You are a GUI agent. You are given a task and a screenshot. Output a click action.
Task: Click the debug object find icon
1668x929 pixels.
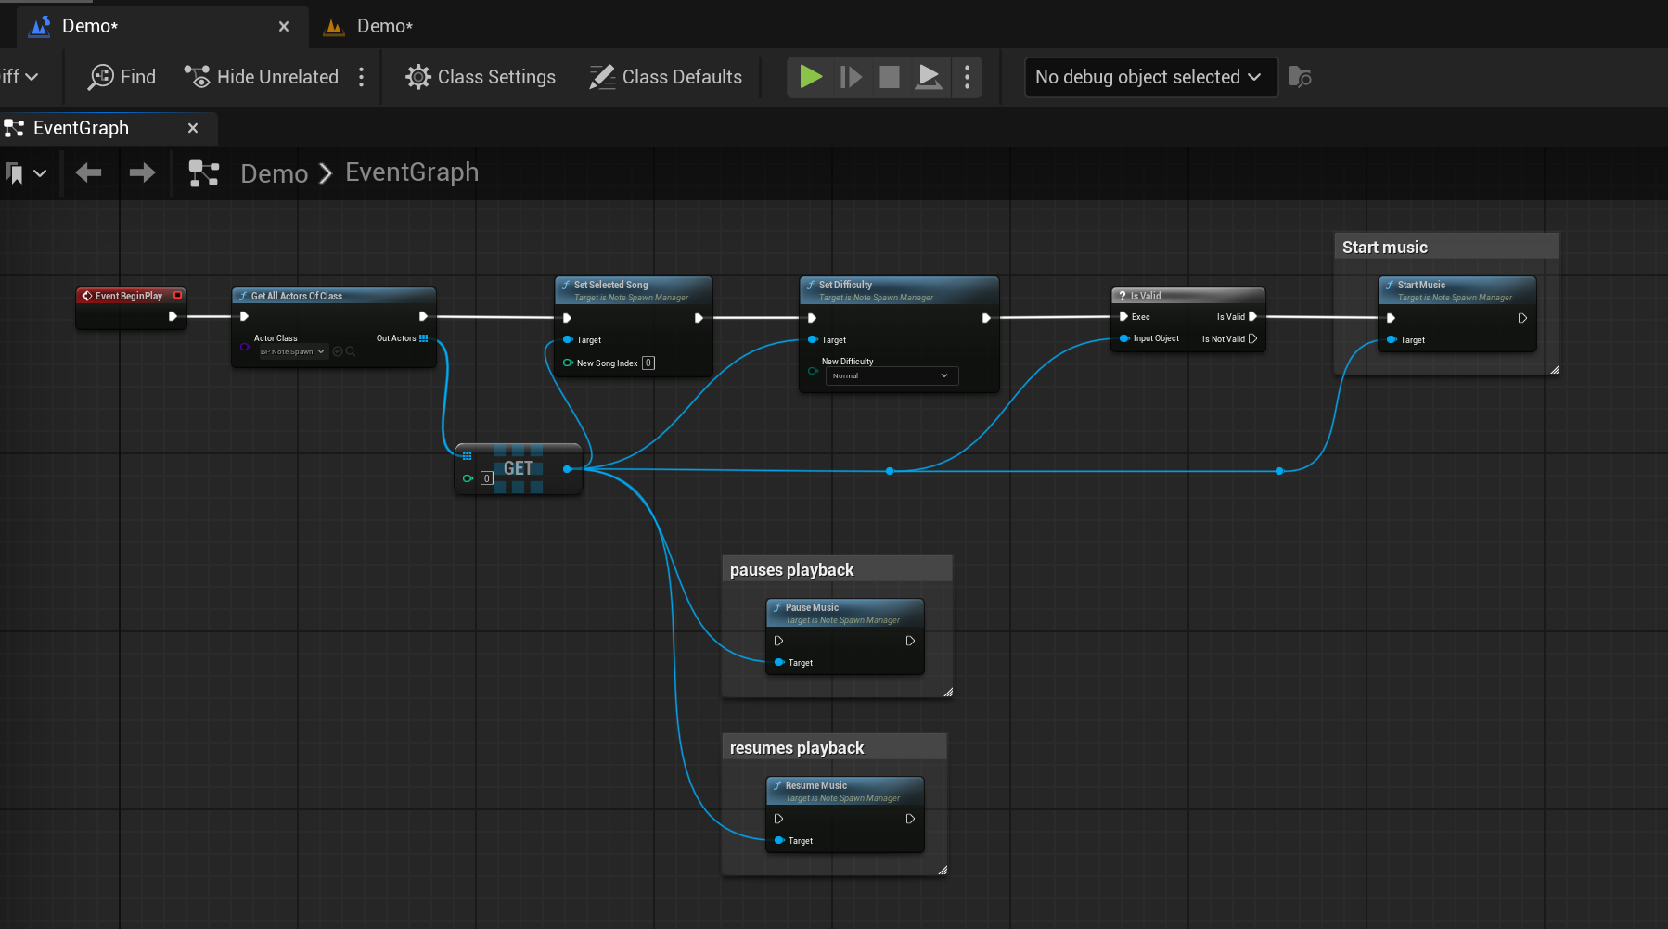tap(1300, 77)
